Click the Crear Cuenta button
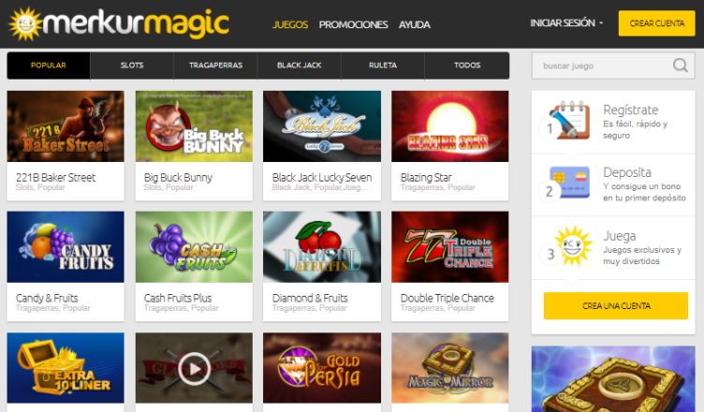This screenshot has width=704, height=412. pos(657,23)
